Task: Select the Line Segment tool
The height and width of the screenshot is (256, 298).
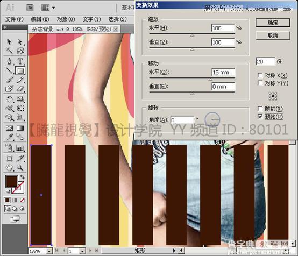Action: pos(9,70)
